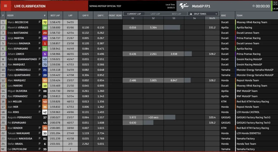
Task: Click Pol Espargaro S1 split 0.630
Action: (133, 123)
